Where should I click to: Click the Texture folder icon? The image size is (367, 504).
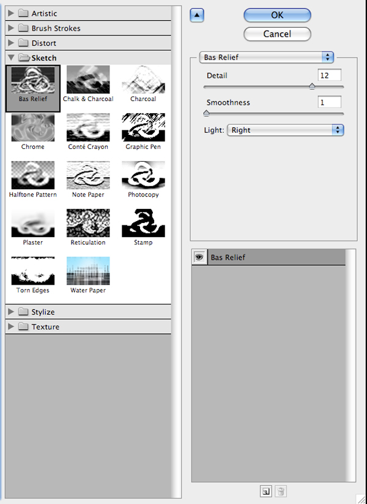pyautogui.click(x=23, y=326)
